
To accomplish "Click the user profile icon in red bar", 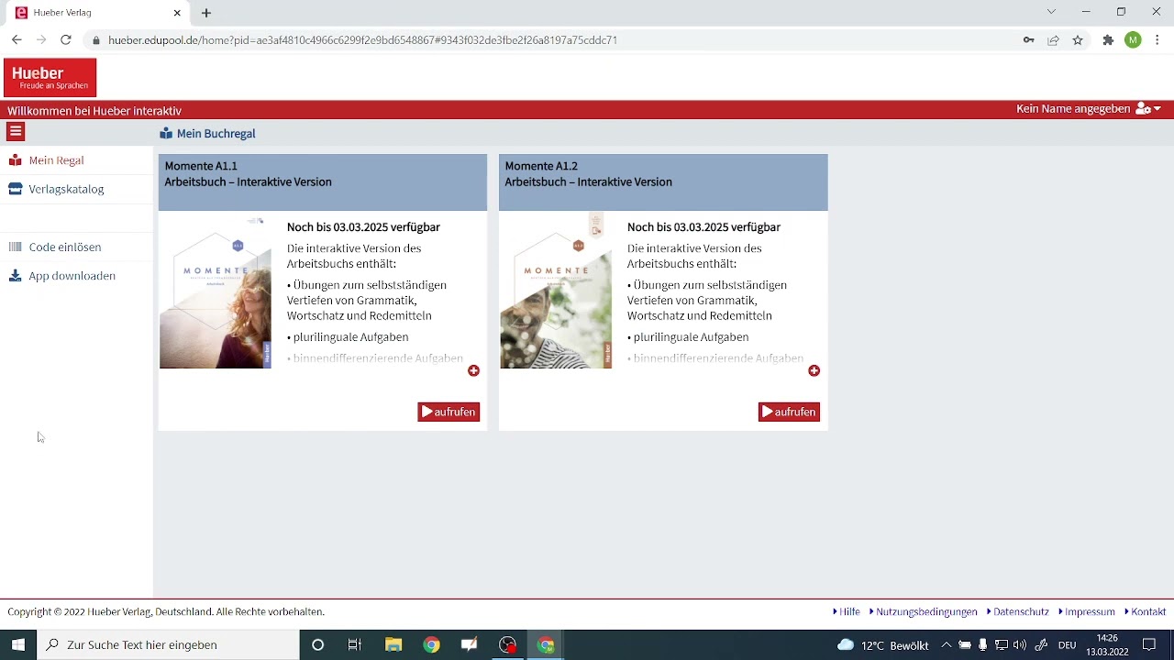I will coord(1143,109).
